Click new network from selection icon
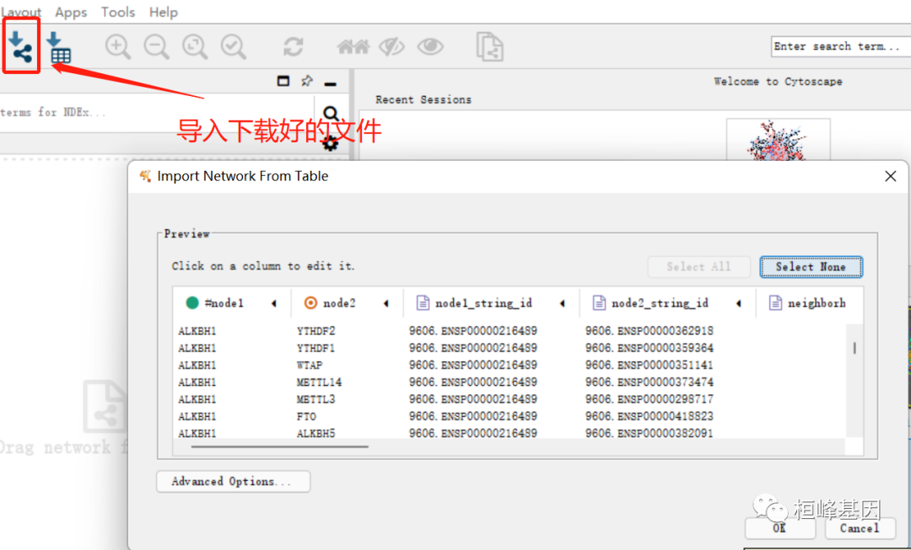 pyautogui.click(x=489, y=46)
